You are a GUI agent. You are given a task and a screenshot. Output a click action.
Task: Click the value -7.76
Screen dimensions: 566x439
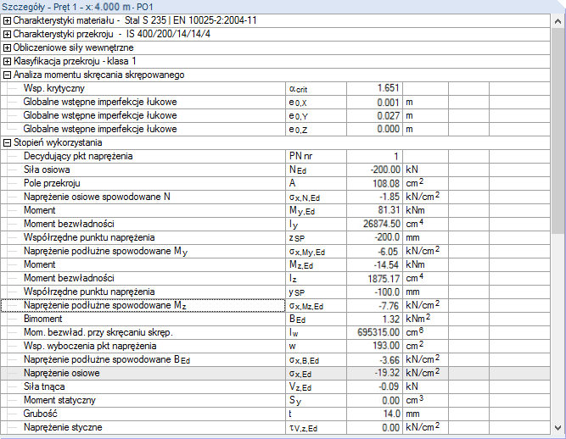click(389, 306)
